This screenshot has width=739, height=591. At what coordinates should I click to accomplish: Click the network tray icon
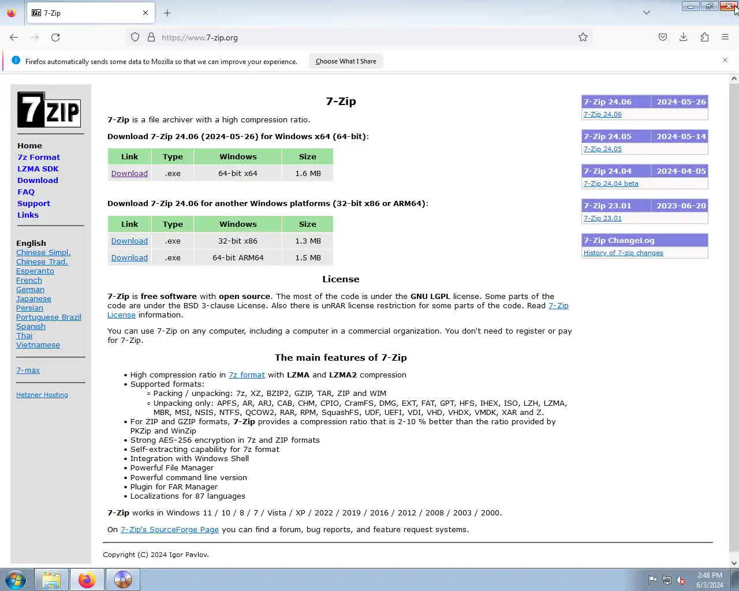[x=667, y=580]
